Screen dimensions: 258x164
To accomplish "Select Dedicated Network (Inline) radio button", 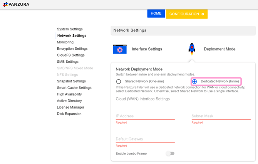I will coord(194,82).
